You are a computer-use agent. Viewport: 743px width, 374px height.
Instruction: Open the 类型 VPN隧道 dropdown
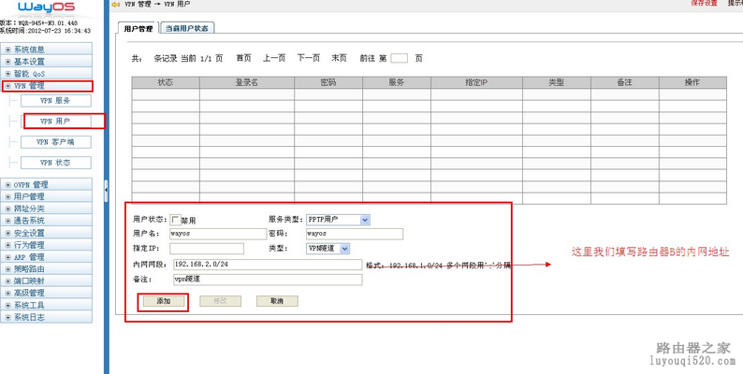click(x=328, y=249)
